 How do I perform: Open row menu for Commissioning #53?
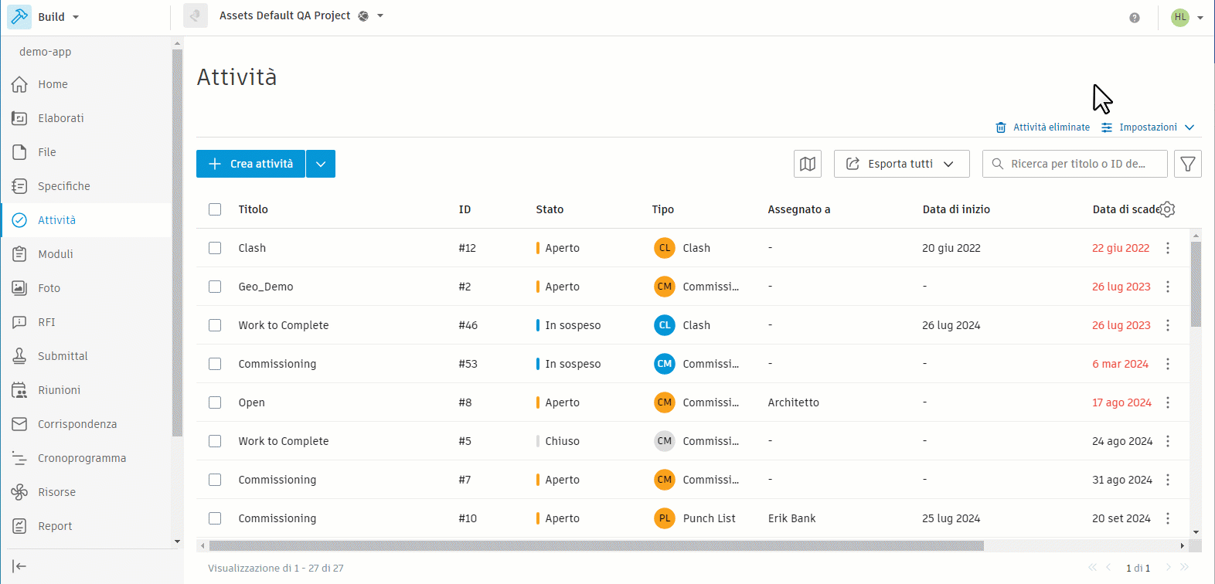(x=1168, y=364)
